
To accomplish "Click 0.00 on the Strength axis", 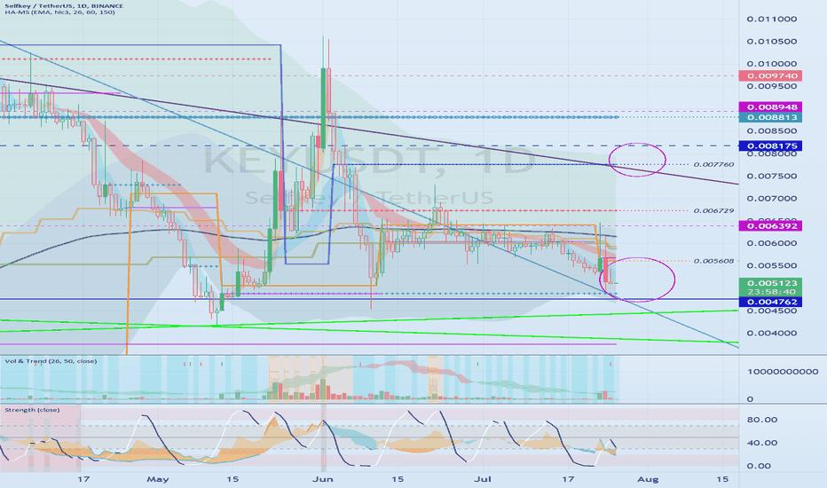I will tap(759, 466).
